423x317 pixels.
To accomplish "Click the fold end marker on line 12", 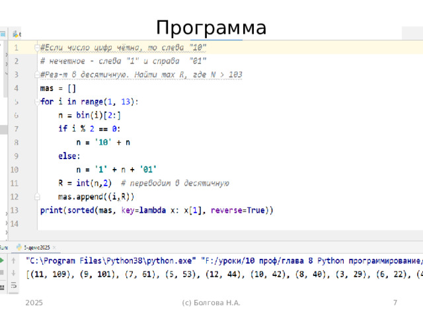I will [37, 197].
